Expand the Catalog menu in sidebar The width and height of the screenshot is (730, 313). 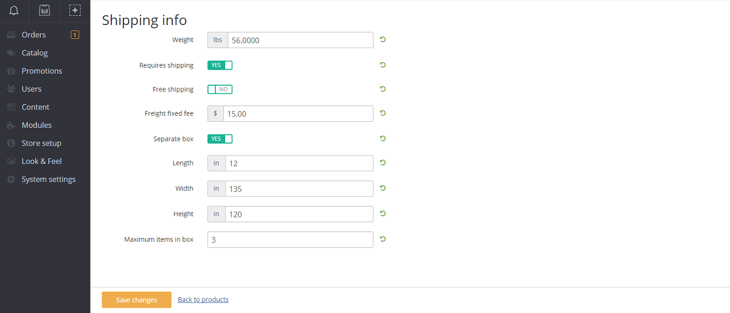(x=35, y=53)
